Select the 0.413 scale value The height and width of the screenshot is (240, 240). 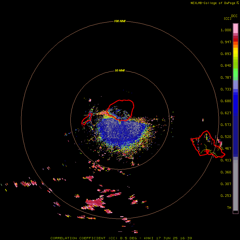(x=226, y=160)
